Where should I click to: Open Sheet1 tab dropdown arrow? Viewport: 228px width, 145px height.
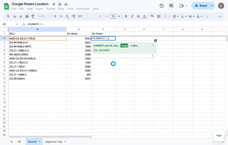[40, 142]
